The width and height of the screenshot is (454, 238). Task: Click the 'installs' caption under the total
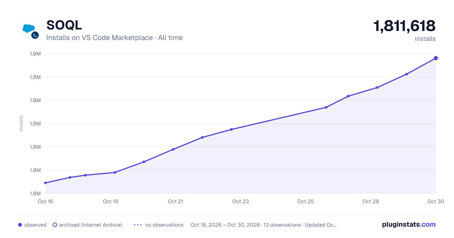425,39
